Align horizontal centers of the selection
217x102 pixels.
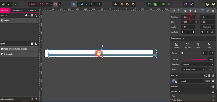(190, 11)
